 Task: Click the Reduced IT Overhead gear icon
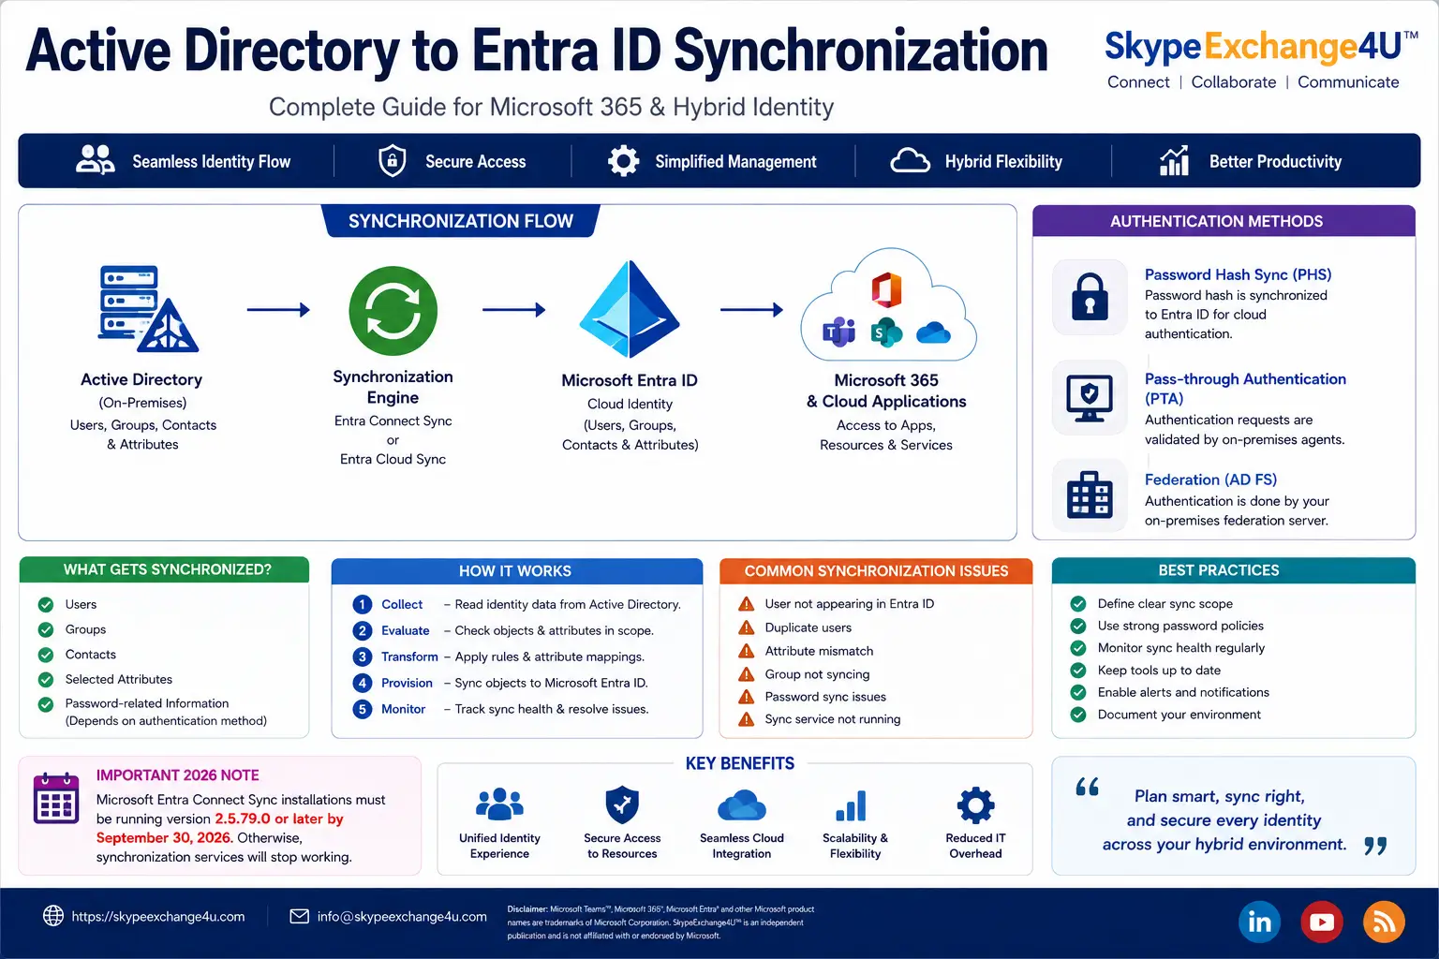point(975,805)
